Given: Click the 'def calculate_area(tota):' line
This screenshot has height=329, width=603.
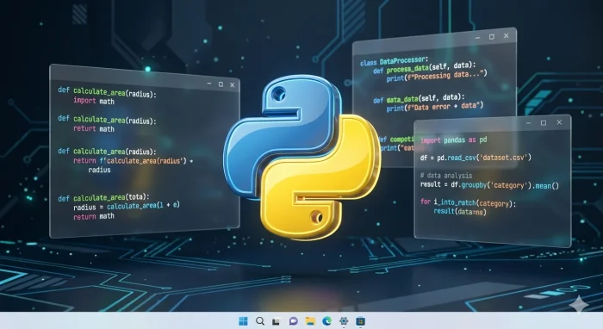Looking at the screenshot, I should coord(103,197).
